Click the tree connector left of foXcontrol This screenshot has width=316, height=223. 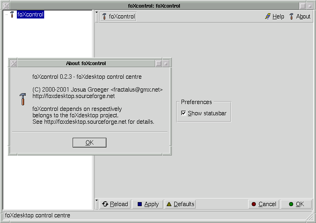6,14
